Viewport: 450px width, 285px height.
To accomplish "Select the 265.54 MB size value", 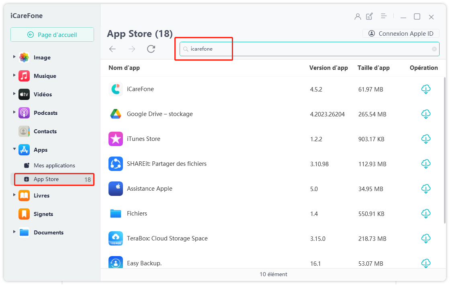I will click(372, 114).
